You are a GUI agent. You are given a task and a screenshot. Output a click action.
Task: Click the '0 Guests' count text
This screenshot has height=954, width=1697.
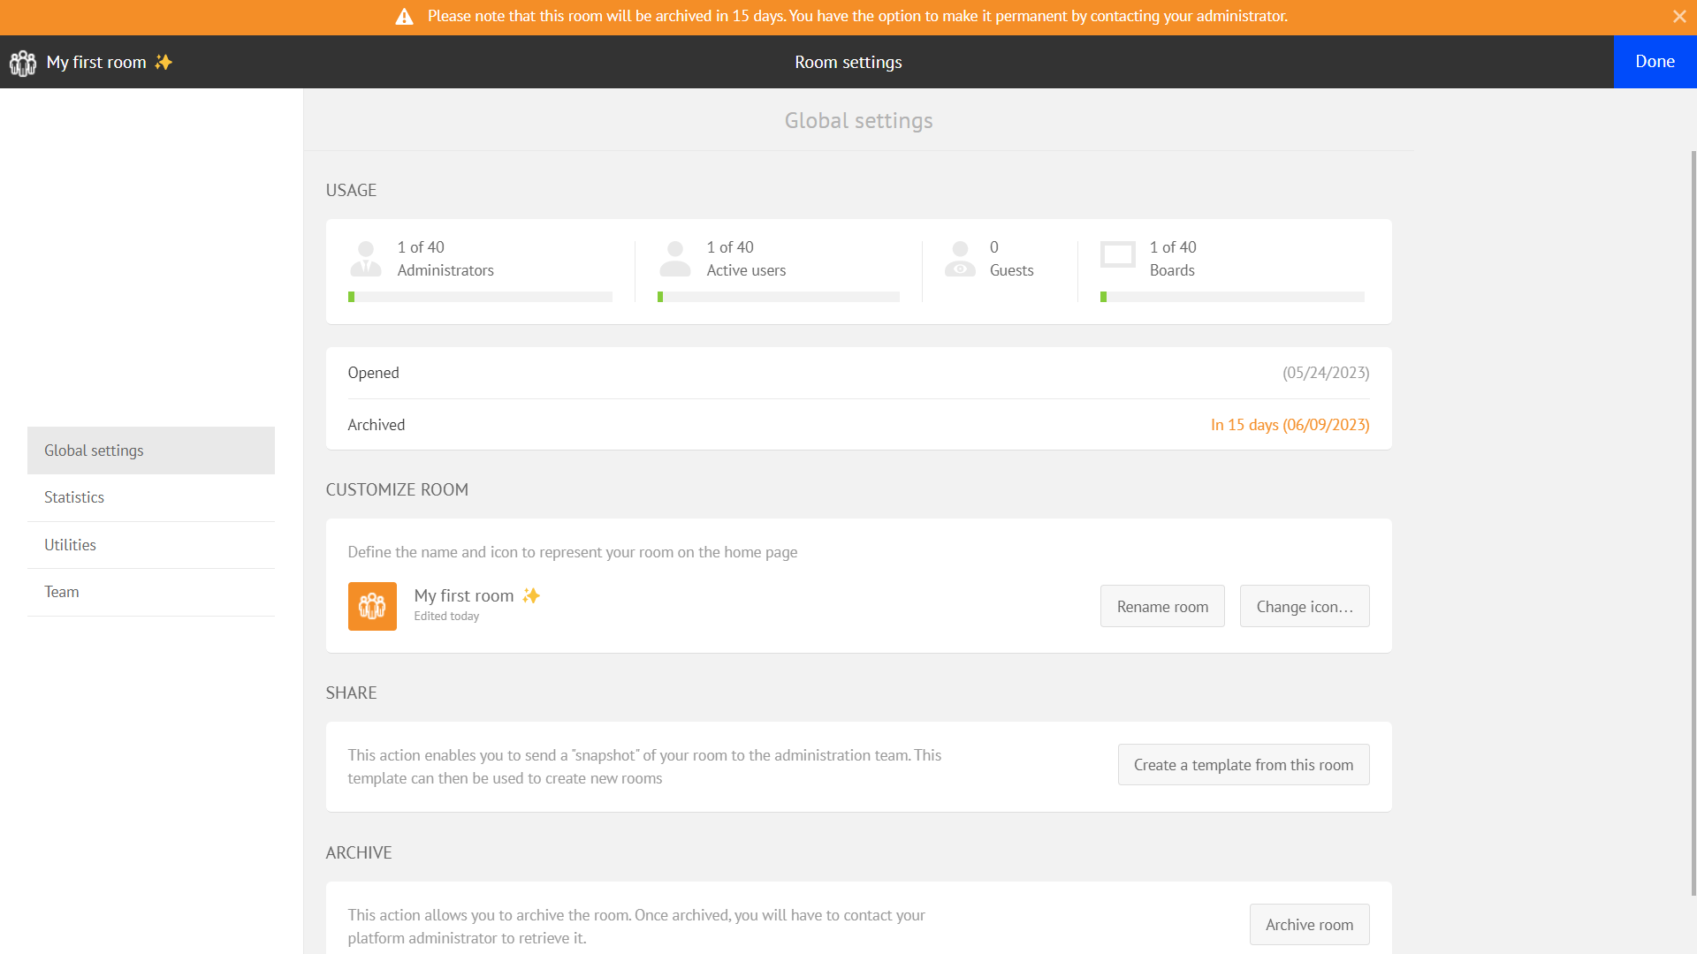[x=1011, y=259]
